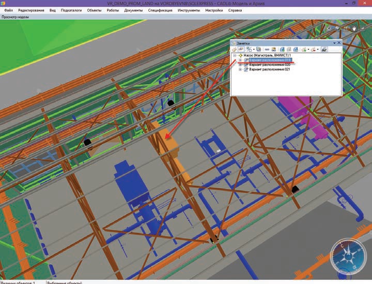Open the Заметки panel options arrow
The image size is (372, 284).
334,43
